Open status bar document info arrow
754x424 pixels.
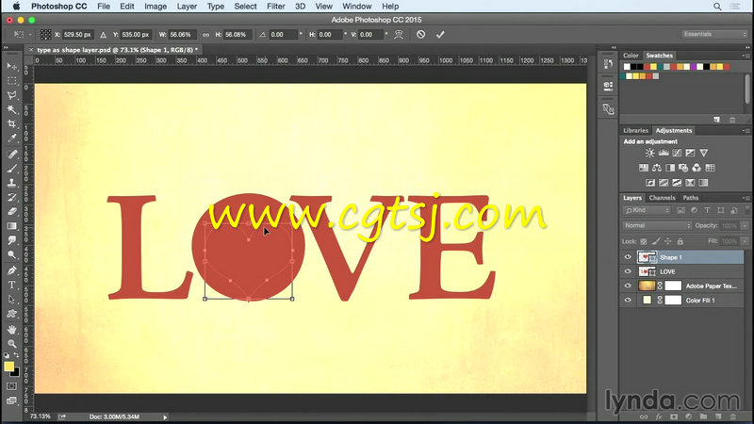pyautogui.click(x=165, y=417)
